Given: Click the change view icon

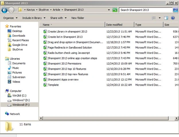Looking at the screenshot, I should click(x=154, y=18).
